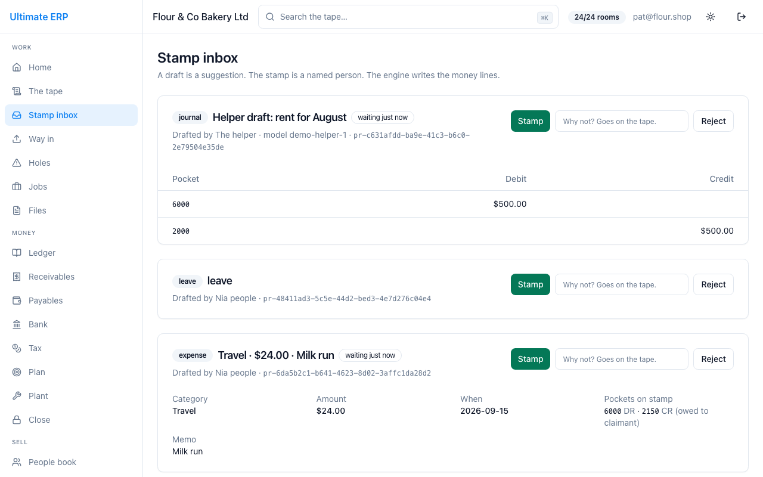Go to Jobs briefcase icon
The width and height of the screenshot is (763, 477).
(x=17, y=187)
